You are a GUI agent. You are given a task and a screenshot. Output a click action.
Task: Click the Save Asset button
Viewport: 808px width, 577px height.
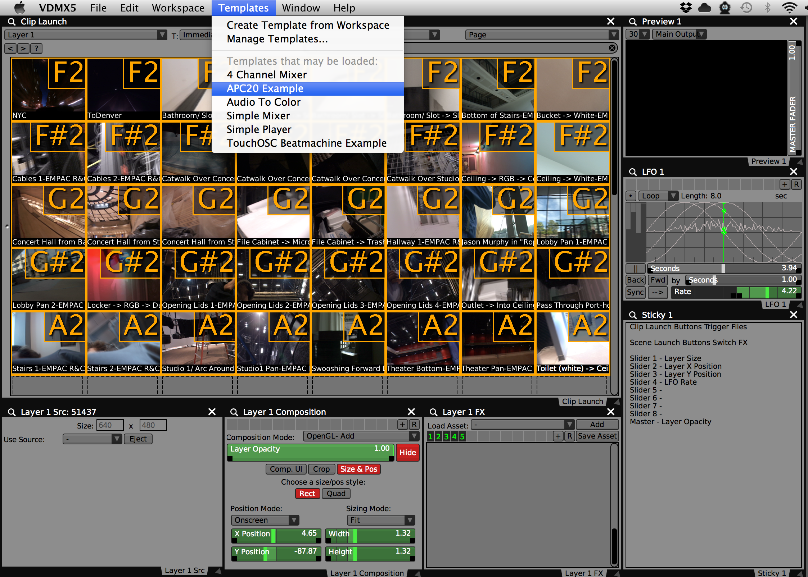coord(597,436)
